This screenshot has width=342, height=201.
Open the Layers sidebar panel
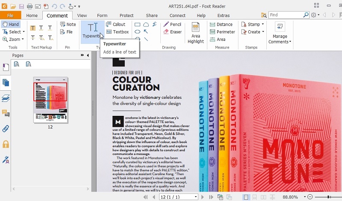[x=6, y=98]
